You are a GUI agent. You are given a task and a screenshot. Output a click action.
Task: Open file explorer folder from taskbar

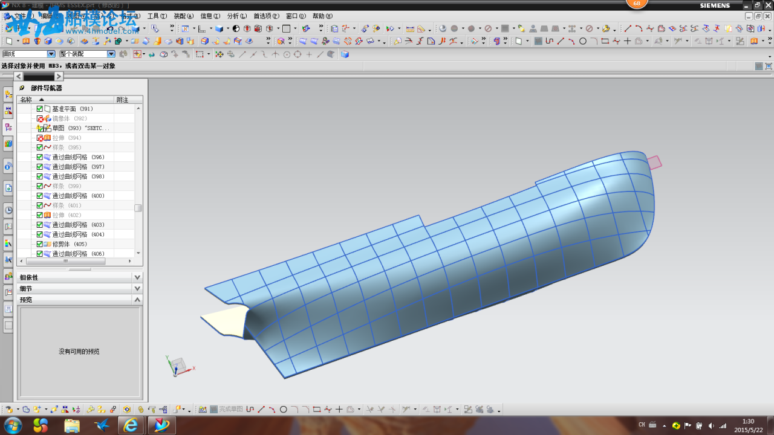[x=72, y=425]
